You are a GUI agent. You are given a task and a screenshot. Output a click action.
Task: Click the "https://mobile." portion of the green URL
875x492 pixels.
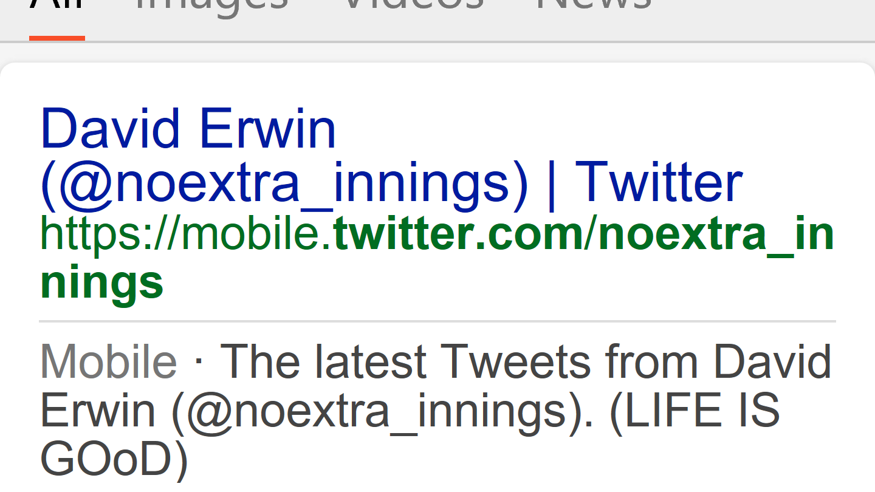[185, 235]
